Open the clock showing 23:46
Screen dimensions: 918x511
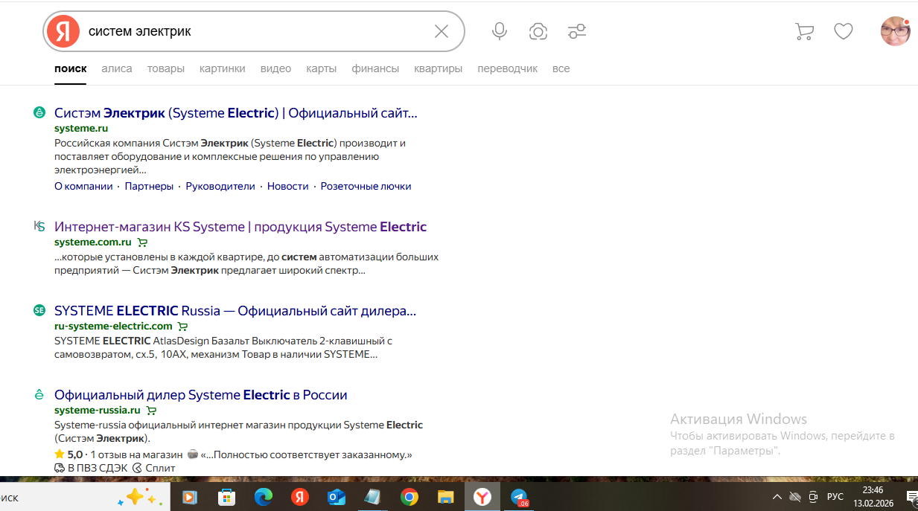[x=873, y=491]
